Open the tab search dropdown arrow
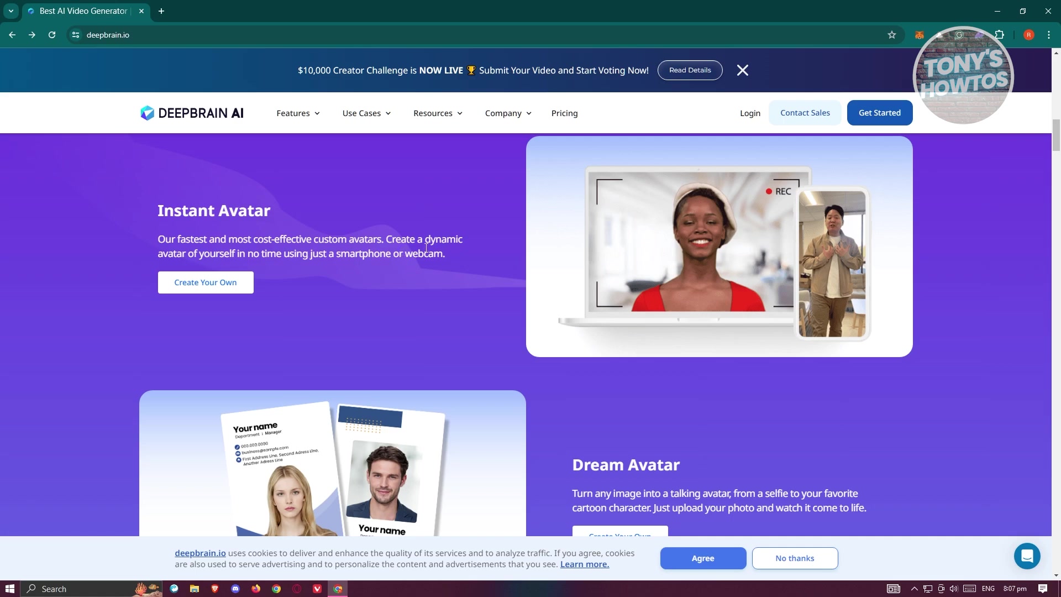The height and width of the screenshot is (597, 1061). point(10,11)
